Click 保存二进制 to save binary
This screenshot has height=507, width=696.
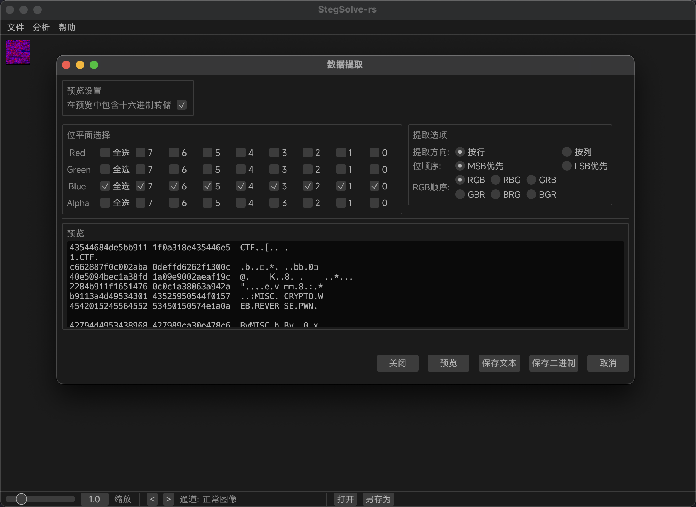pos(553,363)
